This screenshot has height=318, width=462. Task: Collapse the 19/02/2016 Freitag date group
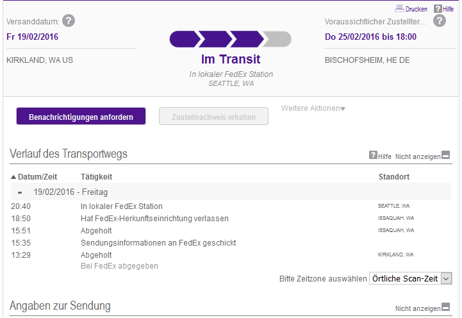[x=20, y=192]
